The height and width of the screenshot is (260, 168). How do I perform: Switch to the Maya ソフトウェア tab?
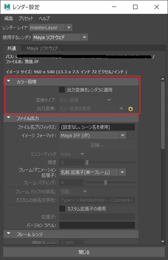click(x=42, y=48)
